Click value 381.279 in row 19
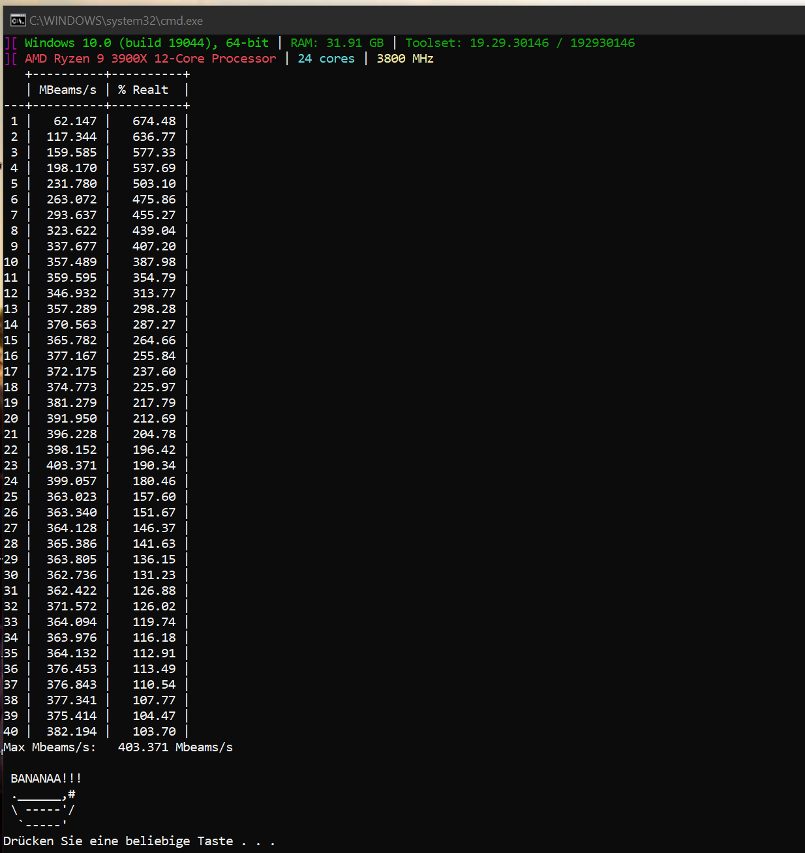The height and width of the screenshot is (853, 805). [x=72, y=403]
